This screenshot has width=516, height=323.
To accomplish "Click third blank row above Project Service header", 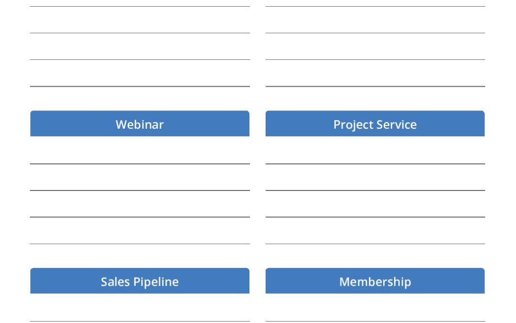I will [375, 20].
